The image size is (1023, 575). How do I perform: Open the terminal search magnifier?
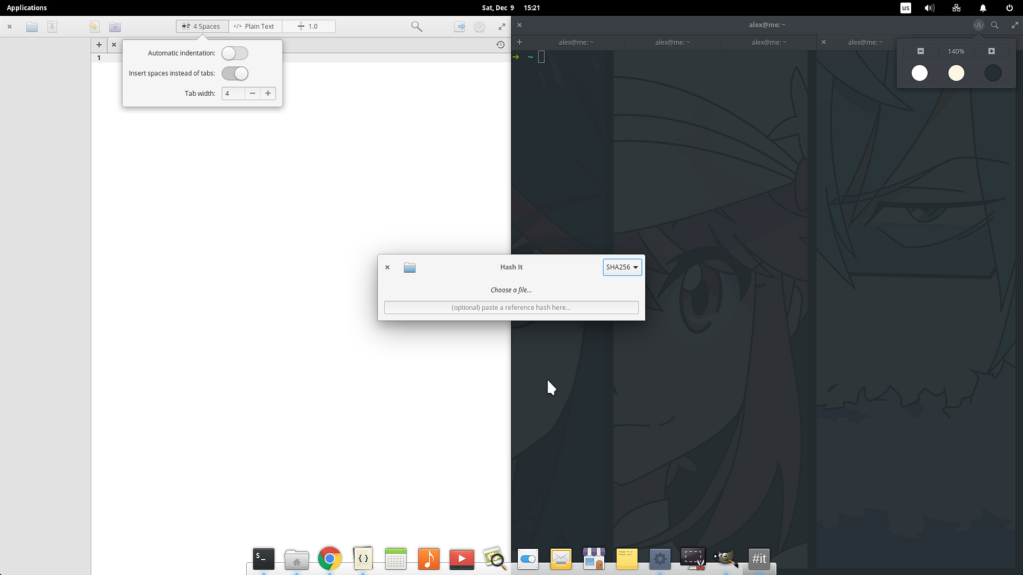[995, 25]
